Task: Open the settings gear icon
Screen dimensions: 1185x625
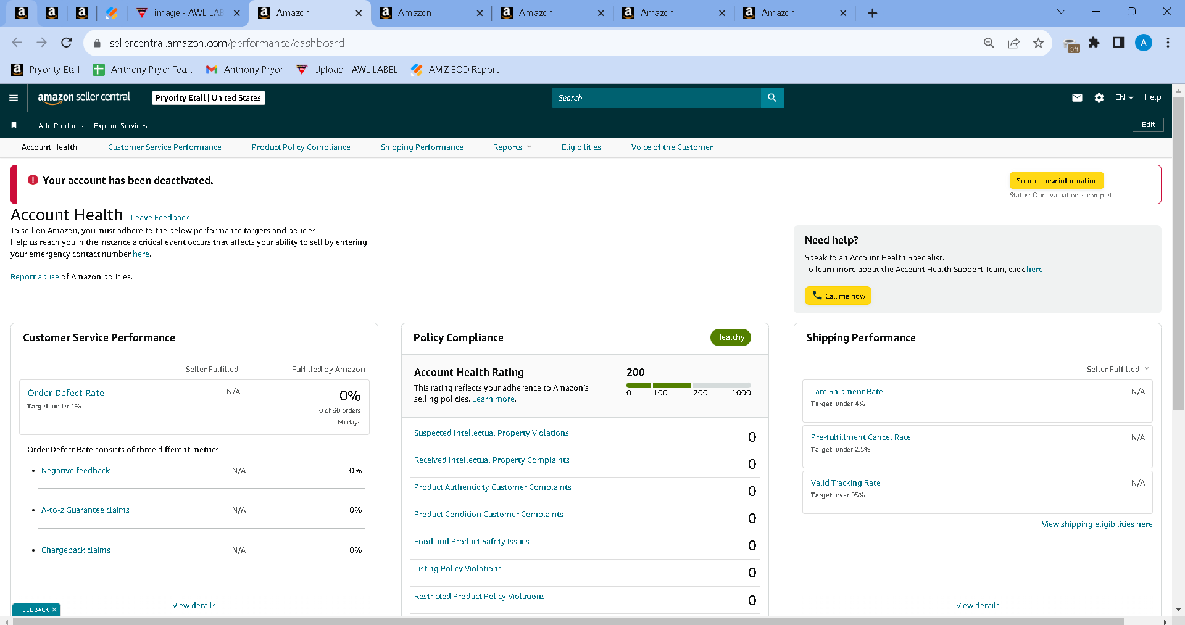Action: [x=1099, y=97]
